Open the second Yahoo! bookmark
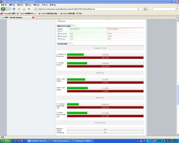The image size is (179, 143). pos(49,13)
